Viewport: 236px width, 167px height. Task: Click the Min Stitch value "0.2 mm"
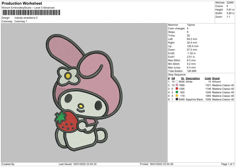point(191,64)
